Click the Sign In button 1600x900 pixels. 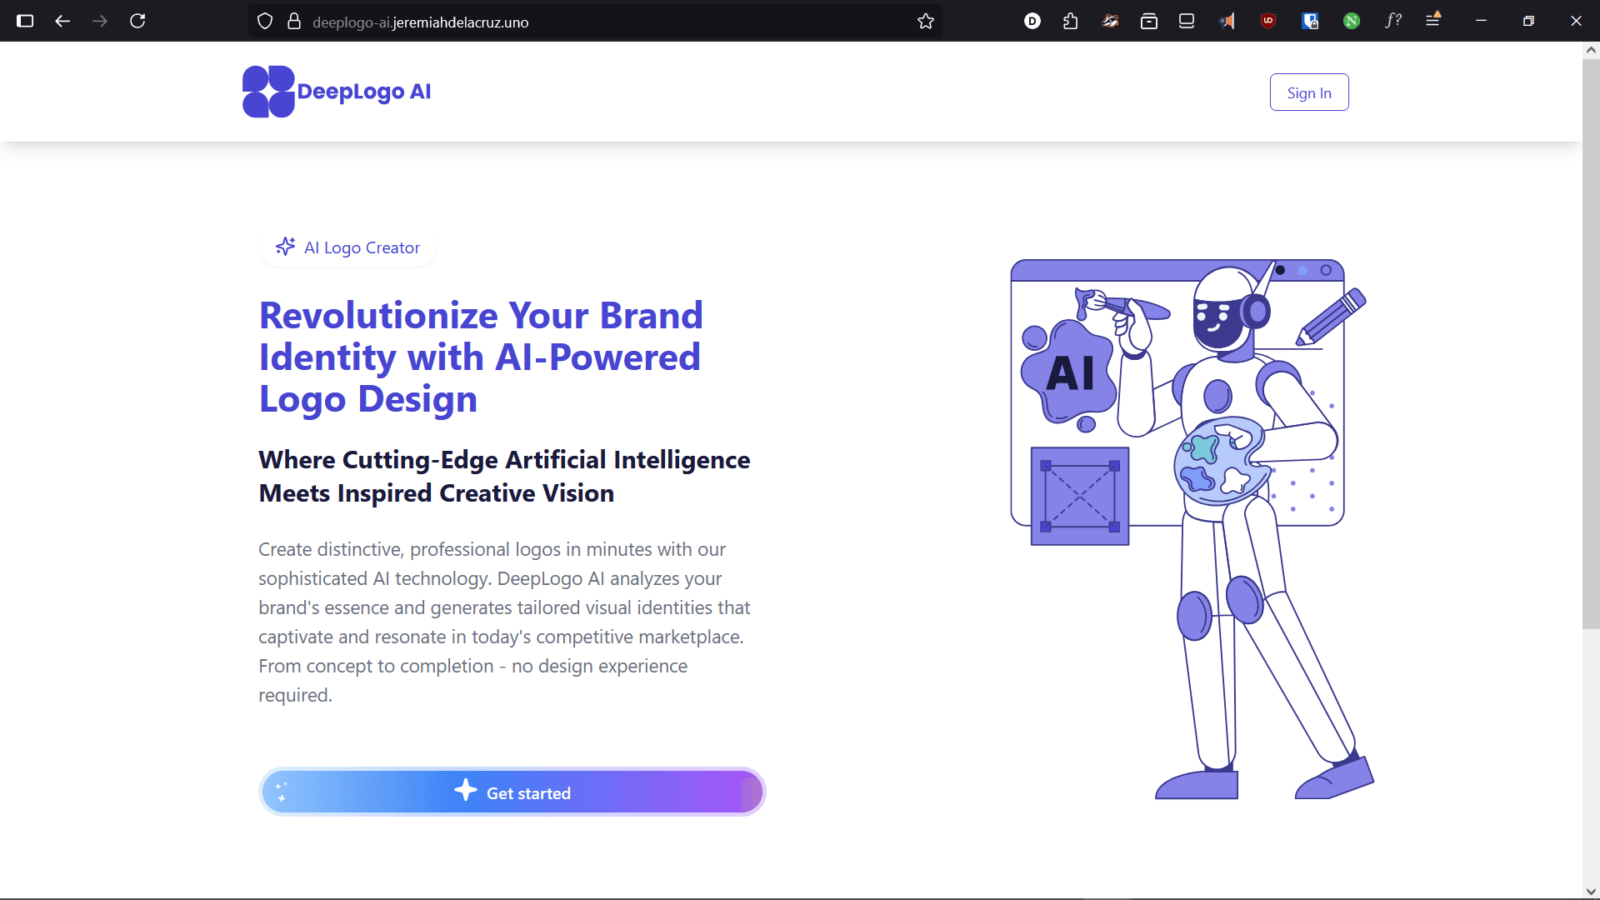pos(1308,92)
